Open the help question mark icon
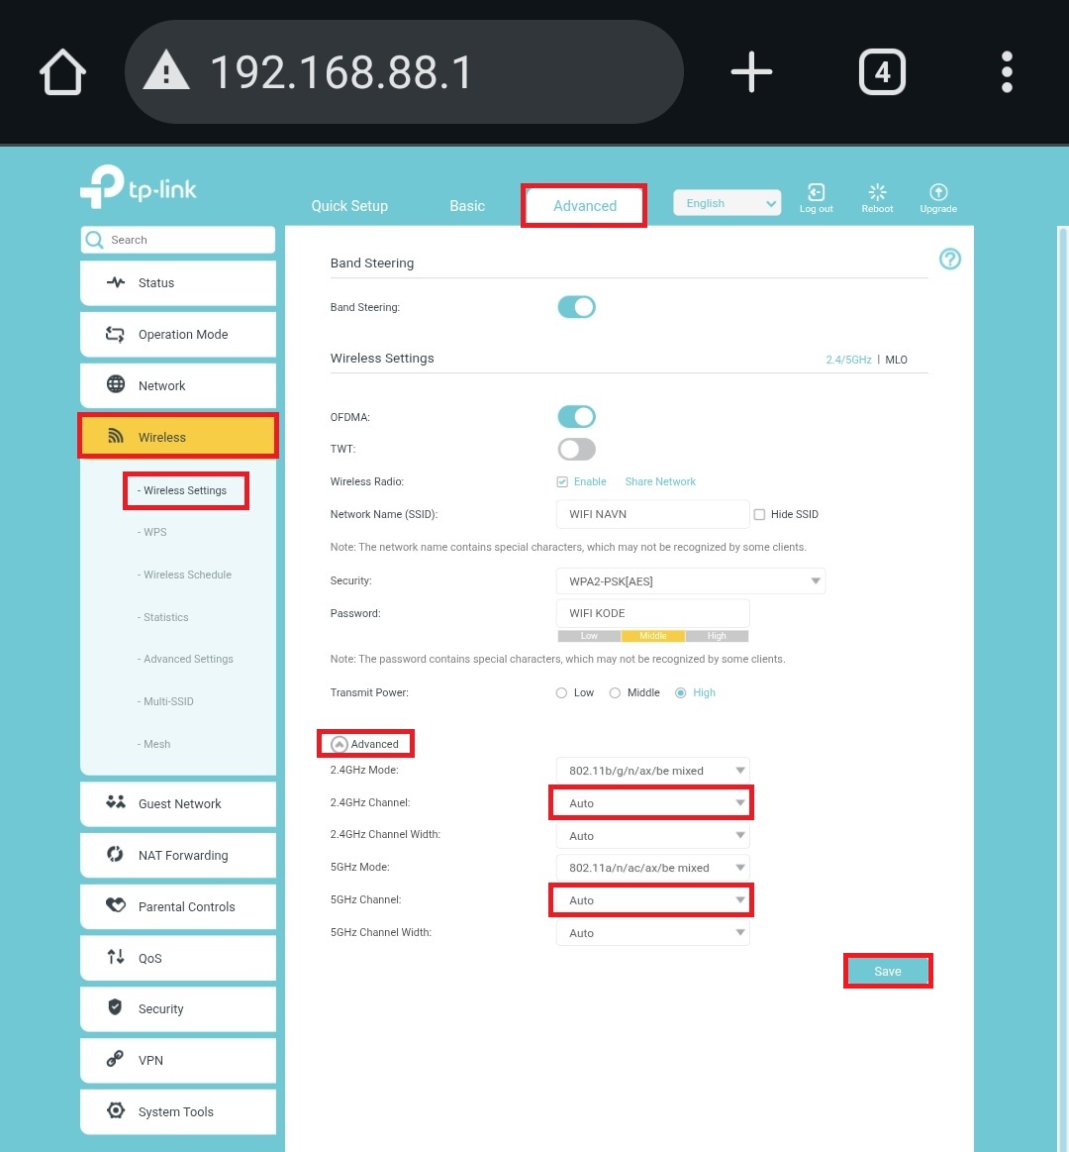 (949, 260)
